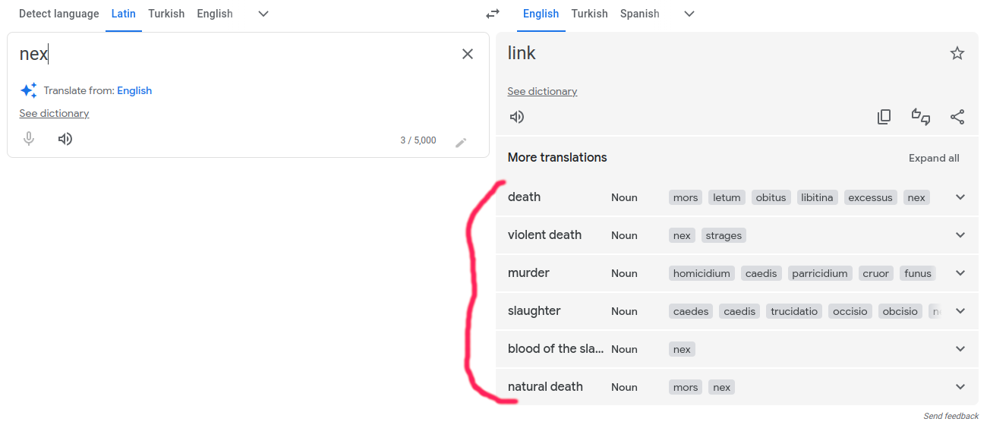This screenshot has height=428, width=990.
Task: Click the 'funus' synonym chip
Action: [918, 273]
